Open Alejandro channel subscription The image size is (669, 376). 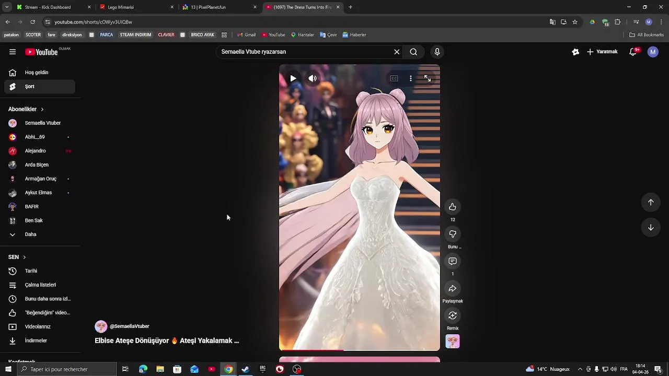click(40, 151)
